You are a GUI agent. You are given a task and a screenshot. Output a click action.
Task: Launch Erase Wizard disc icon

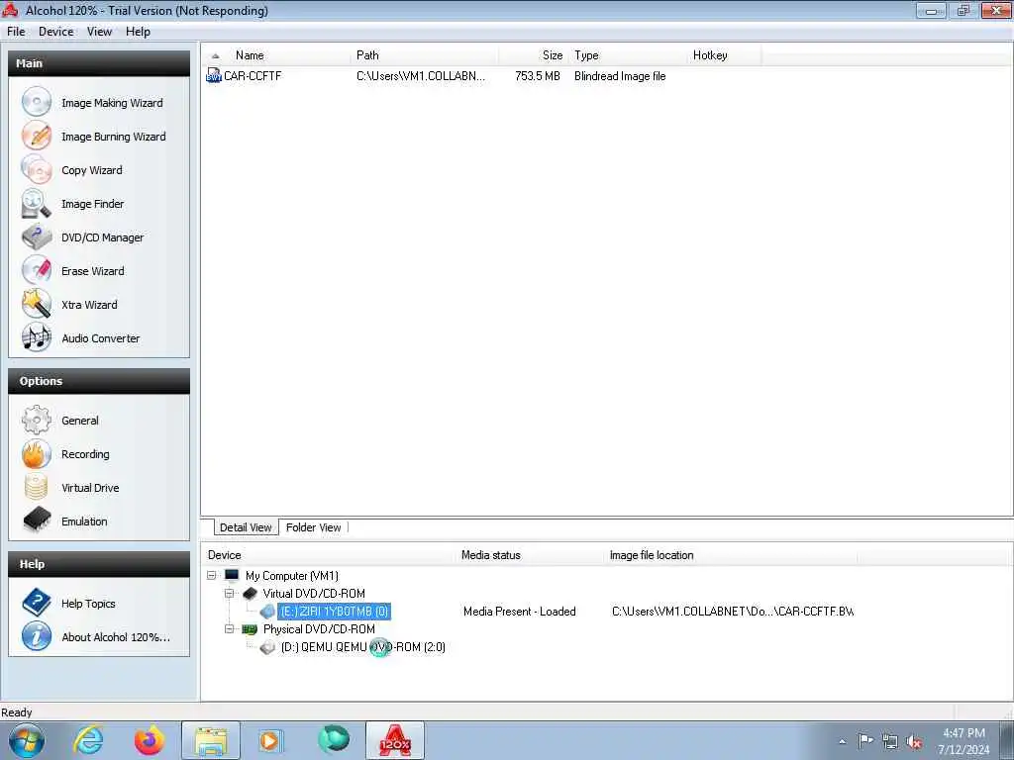[x=37, y=270]
